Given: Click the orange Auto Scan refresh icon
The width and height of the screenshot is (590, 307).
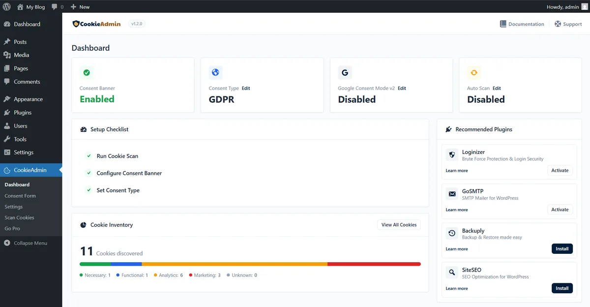Looking at the screenshot, I should click(473, 73).
